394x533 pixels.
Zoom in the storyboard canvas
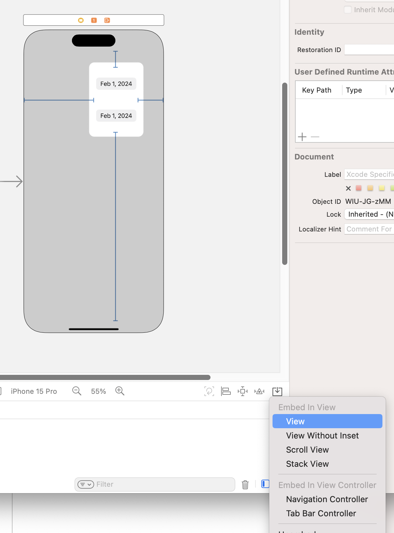[x=120, y=391]
